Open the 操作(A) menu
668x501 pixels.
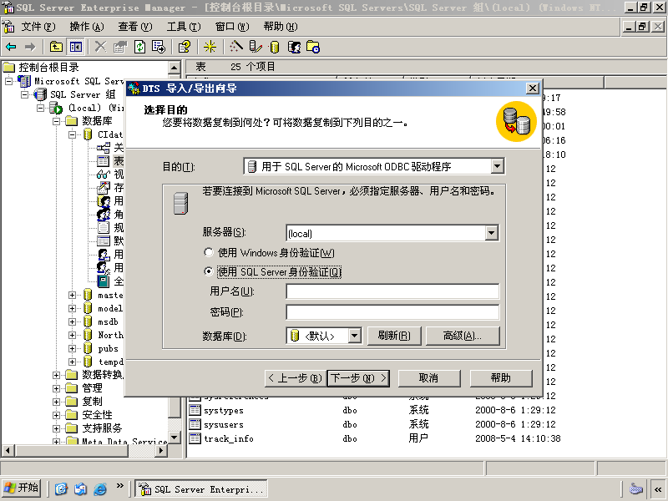click(87, 27)
